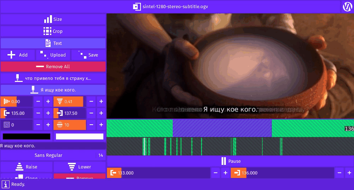The width and height of the screenshot is (354, 190).
Task: Upload a subtitle file
Action: [x=53, y=55]
